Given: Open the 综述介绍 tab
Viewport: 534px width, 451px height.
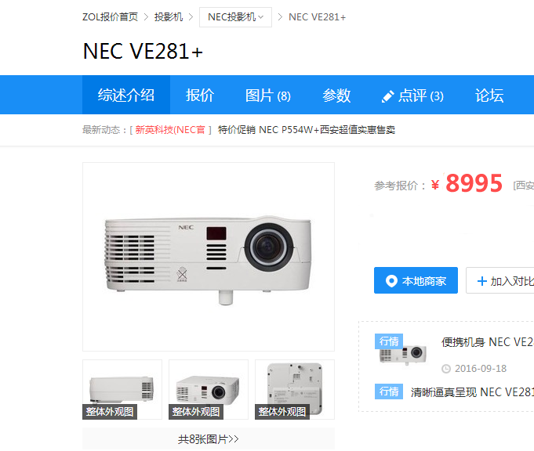Looking at the screenshot, I should 126,95.
